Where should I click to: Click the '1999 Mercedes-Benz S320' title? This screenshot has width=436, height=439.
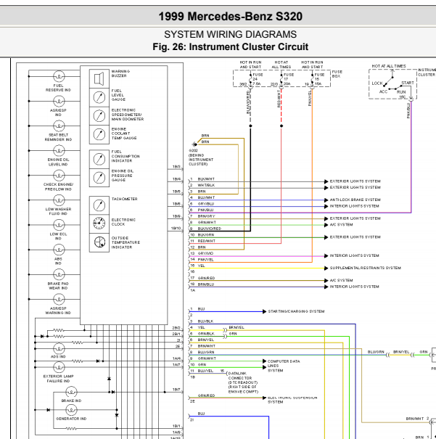coord(230,16)
